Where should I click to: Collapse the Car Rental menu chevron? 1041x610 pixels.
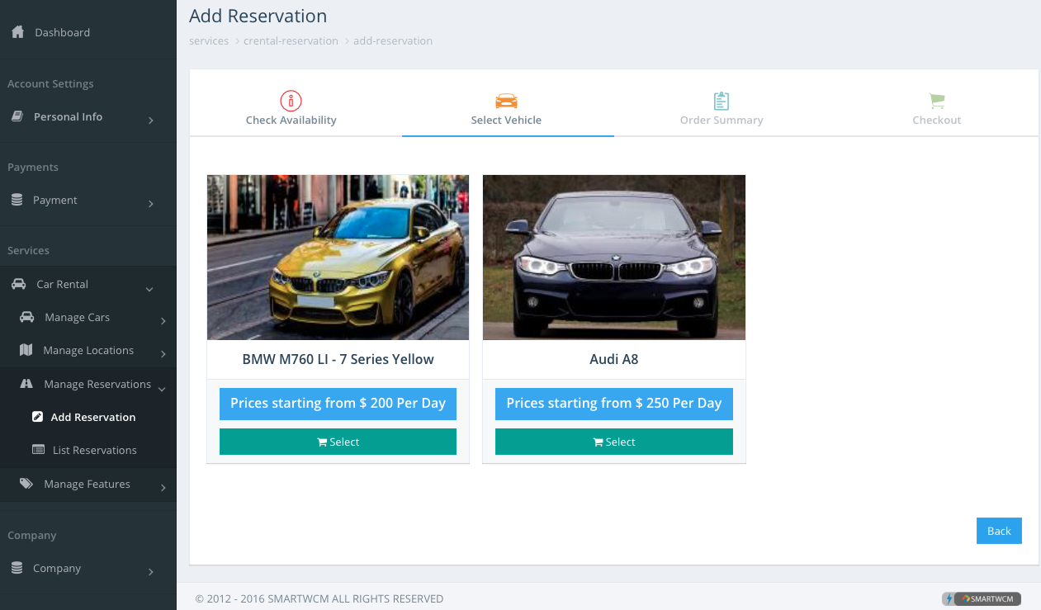point(149,289)
